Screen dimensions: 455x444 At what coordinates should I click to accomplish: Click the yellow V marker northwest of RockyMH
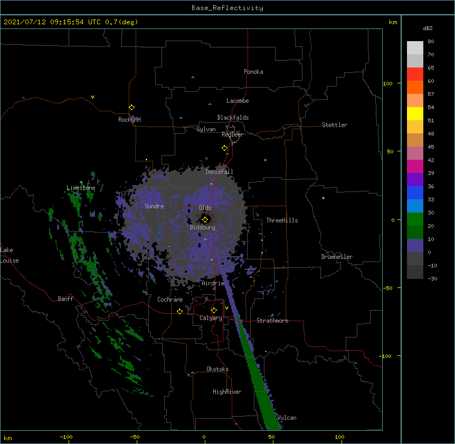click(x=92, y=97)
